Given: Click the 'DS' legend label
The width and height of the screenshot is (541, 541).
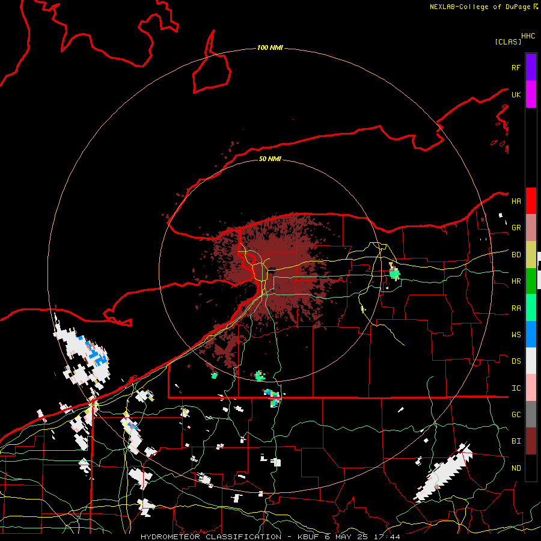Looking at the screenshot, I should coord(516,361).
